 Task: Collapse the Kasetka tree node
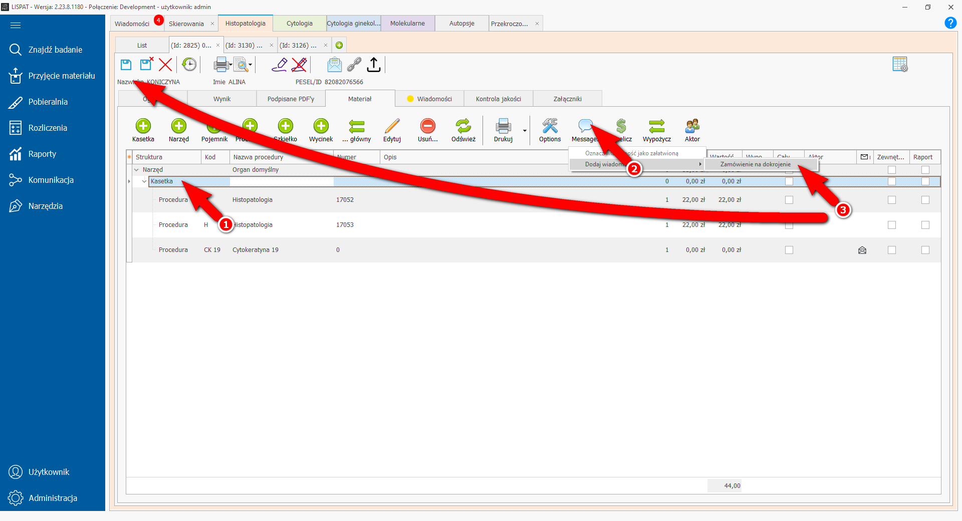144,181
